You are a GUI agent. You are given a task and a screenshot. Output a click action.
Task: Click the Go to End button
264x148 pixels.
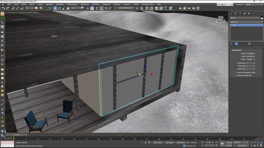216,143
